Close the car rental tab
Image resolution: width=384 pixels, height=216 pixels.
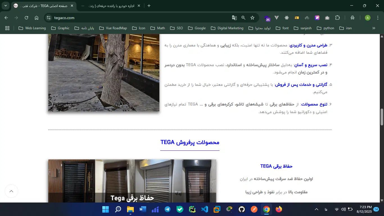click(x=139, y=6)
